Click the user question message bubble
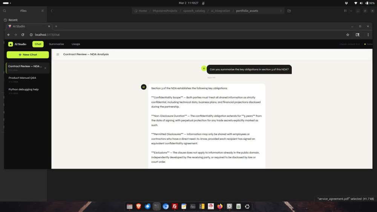The height and width of the screenshot is (212, 377). click(249, 69)
